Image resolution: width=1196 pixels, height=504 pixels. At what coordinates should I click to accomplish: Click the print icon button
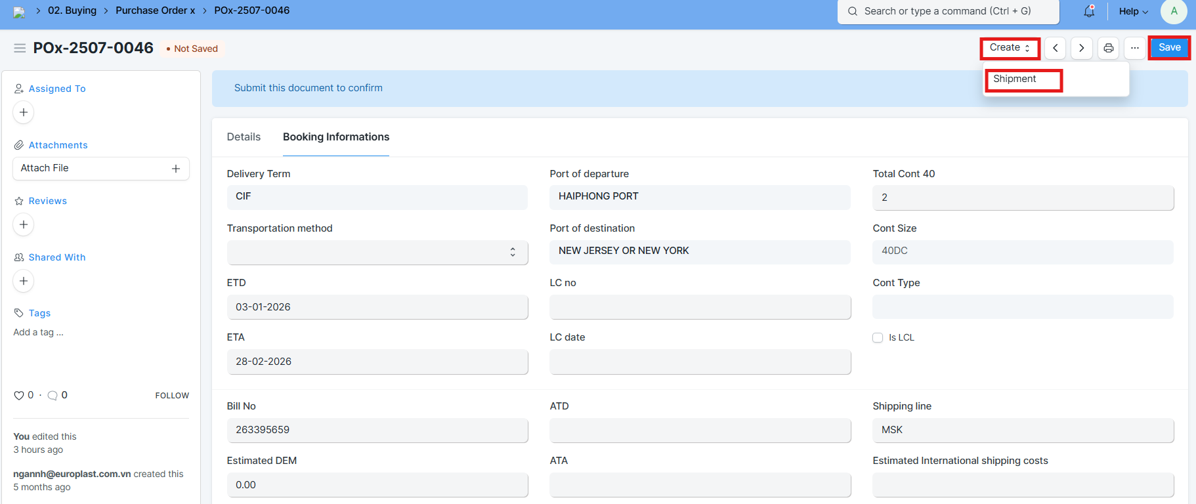(x=1108, y=48)
